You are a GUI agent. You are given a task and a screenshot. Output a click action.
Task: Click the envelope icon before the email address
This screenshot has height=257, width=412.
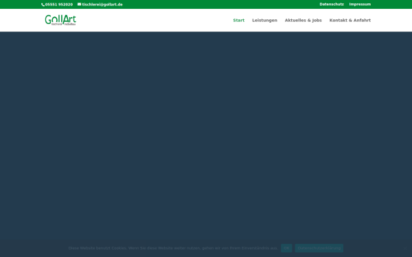(x=79, y=4)
